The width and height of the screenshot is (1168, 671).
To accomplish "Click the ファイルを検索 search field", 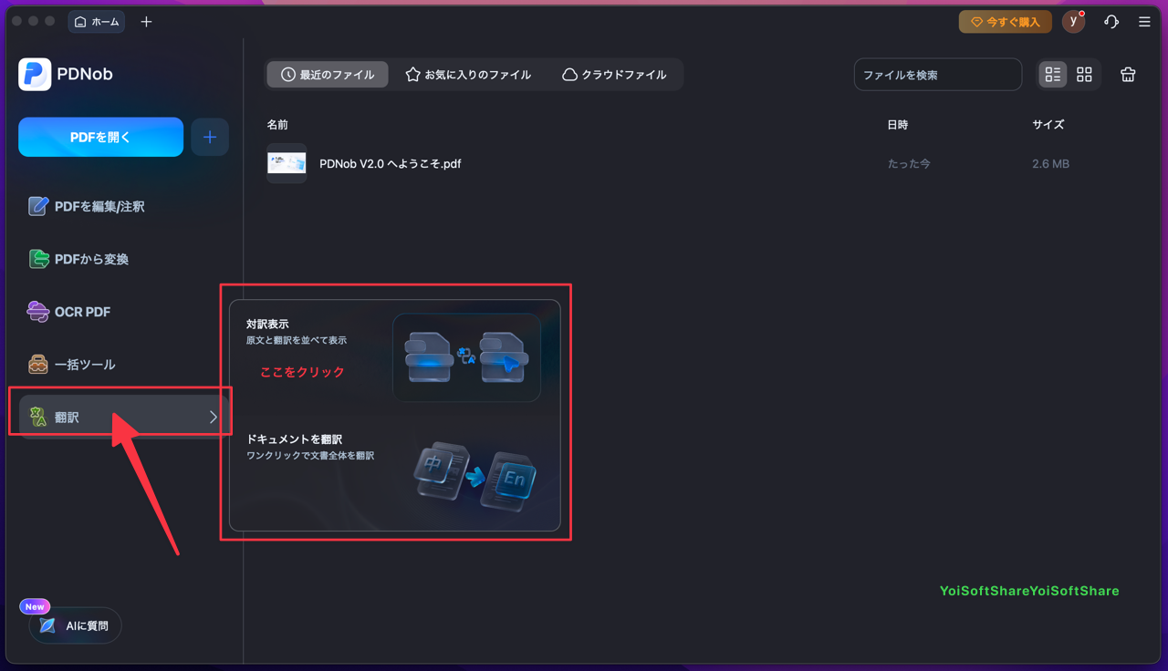I will [938, 75].
